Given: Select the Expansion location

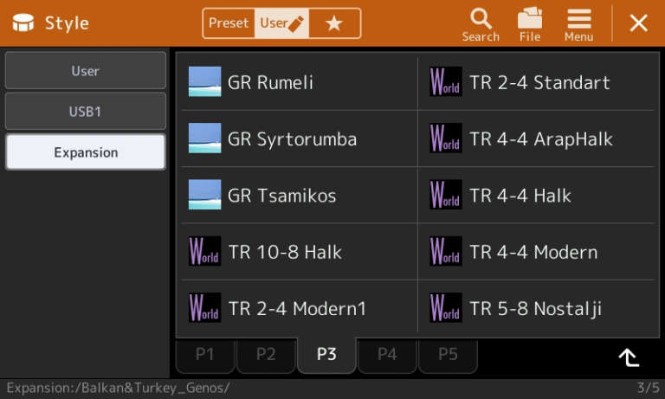Looking at the screenshot, I should 85,152.
